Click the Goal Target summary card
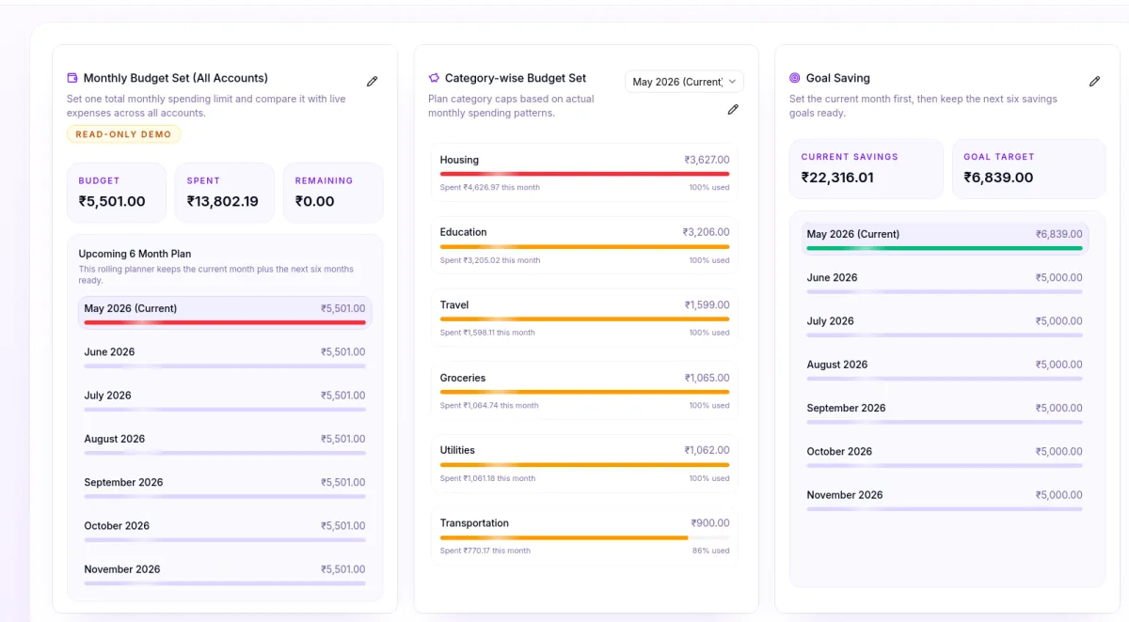 pyautogui.click(x=1029, y=169)
